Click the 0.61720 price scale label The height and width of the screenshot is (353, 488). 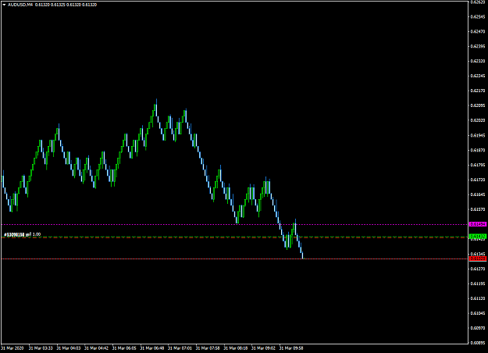(x=478, y=180)
